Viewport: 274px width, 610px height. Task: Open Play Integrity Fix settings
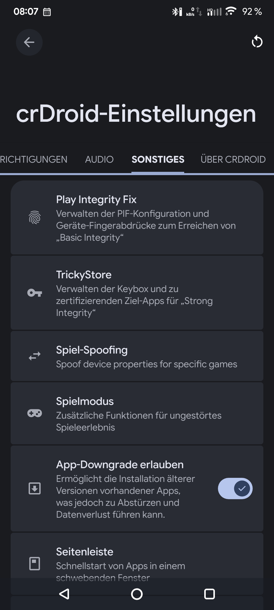pos(146,218)
